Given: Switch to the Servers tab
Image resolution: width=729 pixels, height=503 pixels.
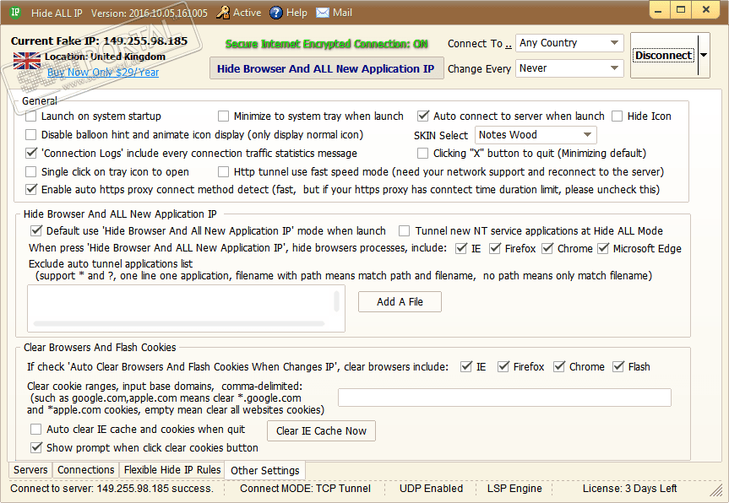Looking at the screenshot, I should click(x=30, y=469).
